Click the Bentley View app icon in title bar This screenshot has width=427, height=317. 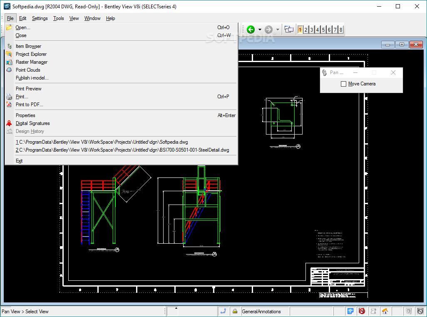(7, 6)
